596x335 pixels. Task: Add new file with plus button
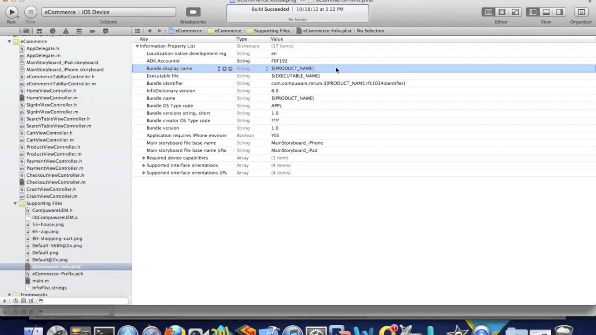(x=5, y=301)
